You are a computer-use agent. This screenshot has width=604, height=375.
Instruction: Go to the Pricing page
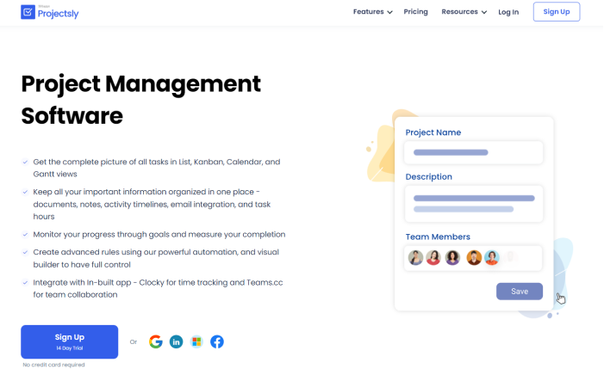415,12
